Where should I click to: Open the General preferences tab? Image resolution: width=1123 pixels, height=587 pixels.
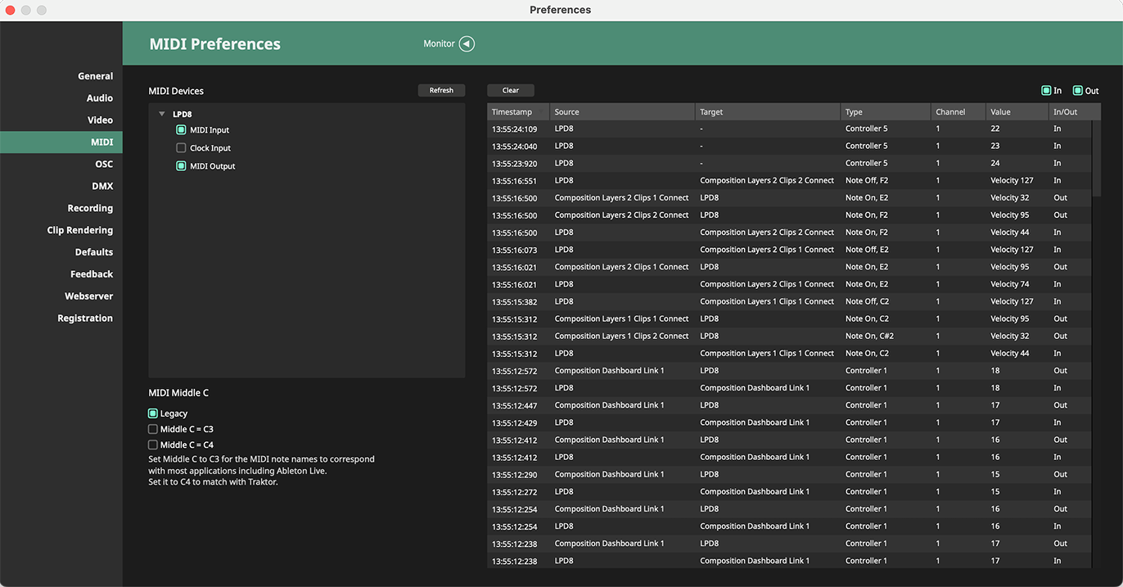pos(95,76)
